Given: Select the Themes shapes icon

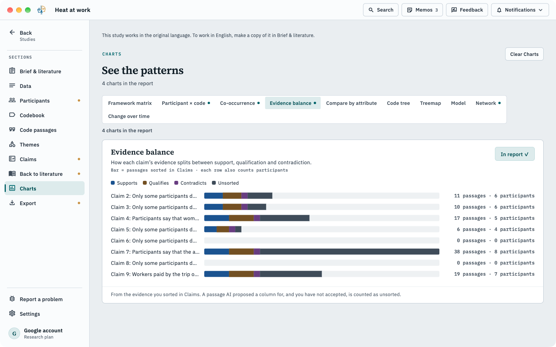Looking at the screenshot, I should pyautogui.click(x=12, y=144).
